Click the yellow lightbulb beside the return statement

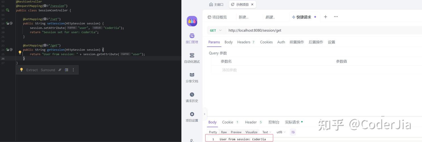pyautogui.click(x=20, y=53)
